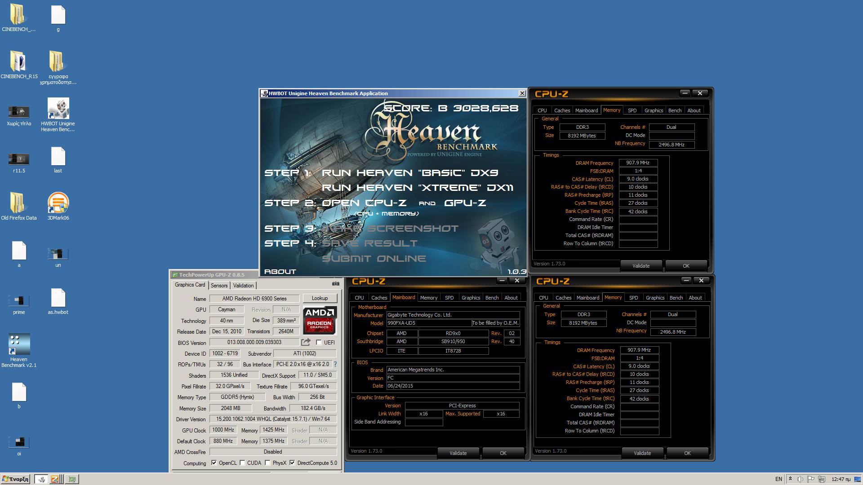Switch to GPU-Z Sensors tab
Image resolution: width=863 pixels, height=485 pixels.
pos(219,286)
